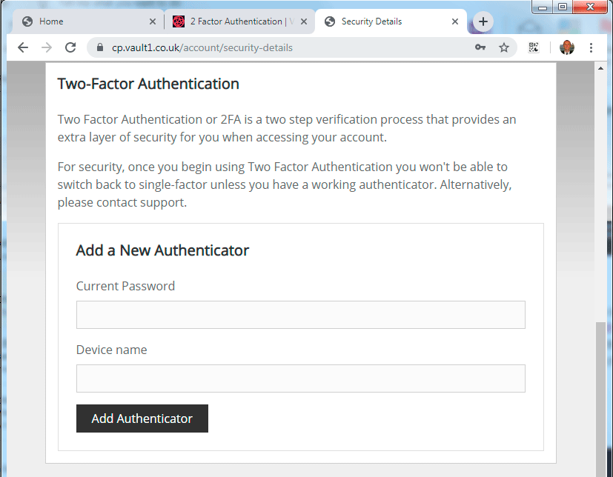Click the forward navigation arrow
Viewport: 613px width, 477px height.
47,47
